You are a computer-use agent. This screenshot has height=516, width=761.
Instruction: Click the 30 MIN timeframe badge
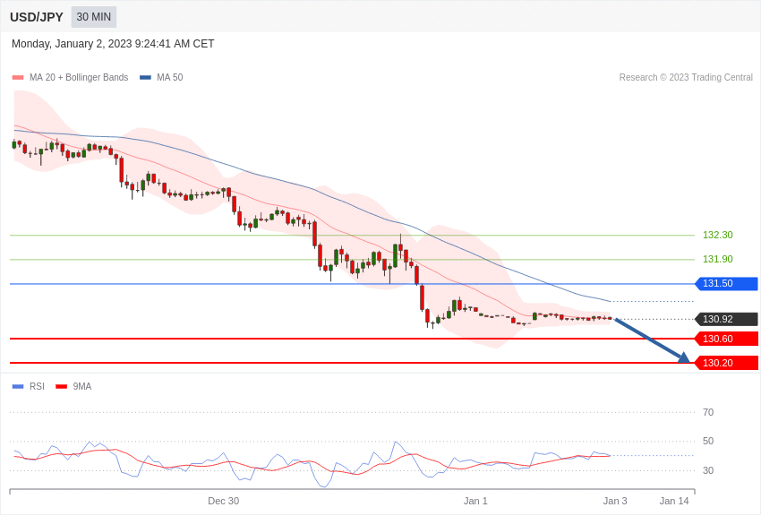tap(94, 17)
